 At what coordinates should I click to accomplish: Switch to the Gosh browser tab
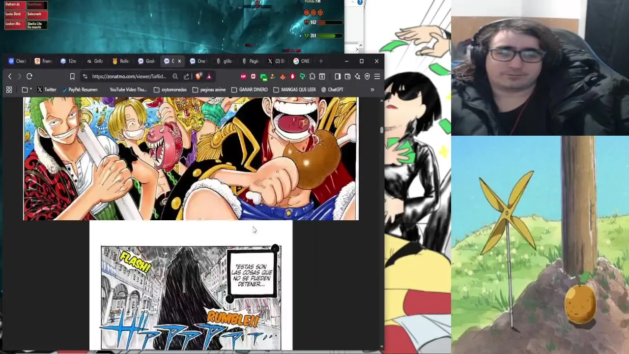pyautogui.click(x=147, y=61)
